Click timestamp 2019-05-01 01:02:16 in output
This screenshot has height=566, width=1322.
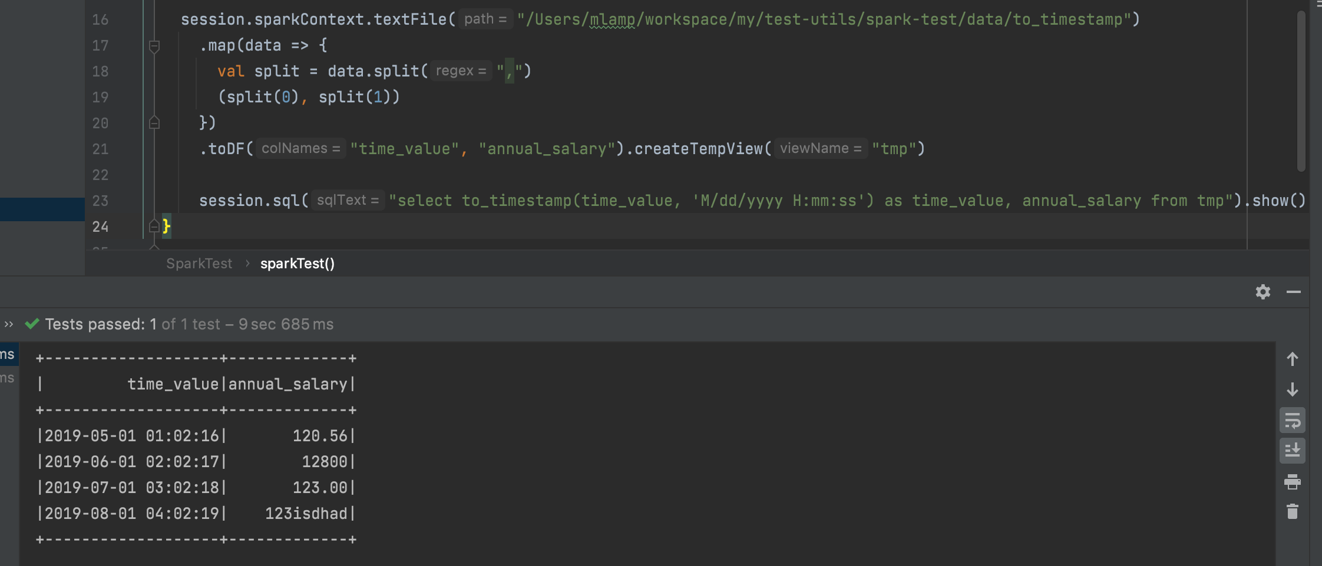point(132,436)
